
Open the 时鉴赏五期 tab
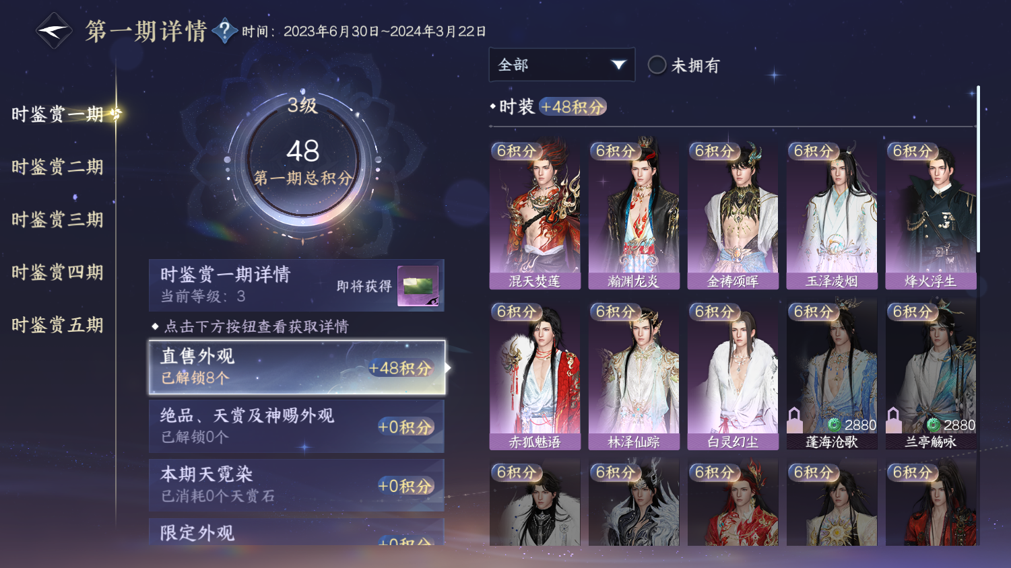pos(57,325)
